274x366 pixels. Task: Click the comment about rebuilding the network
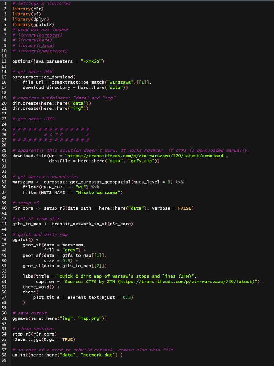93,350
